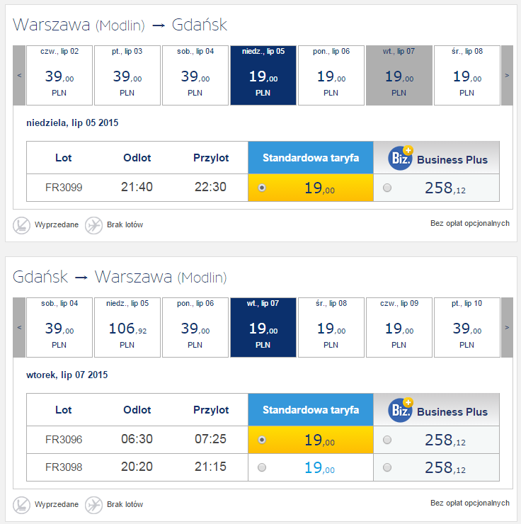The height and width of the screenshot is (524, 521).
Task: Select standard fare for flight FR3098
Action: [262, 467]
